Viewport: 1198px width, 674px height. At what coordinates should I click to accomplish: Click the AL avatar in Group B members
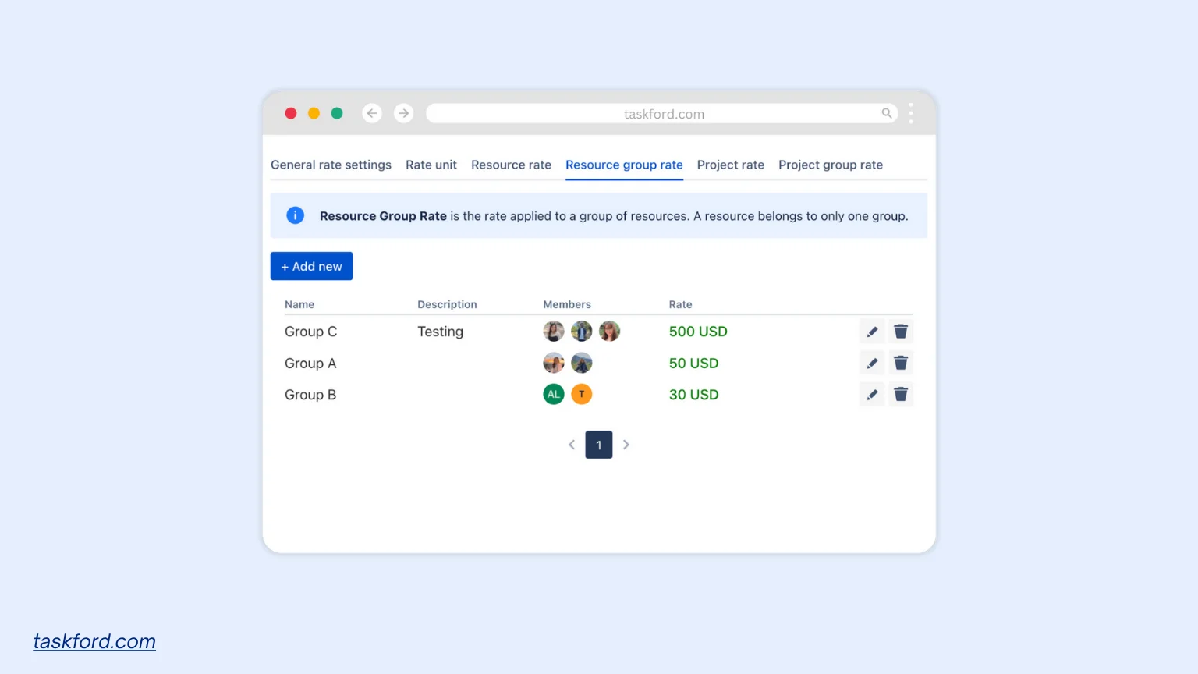553,394
